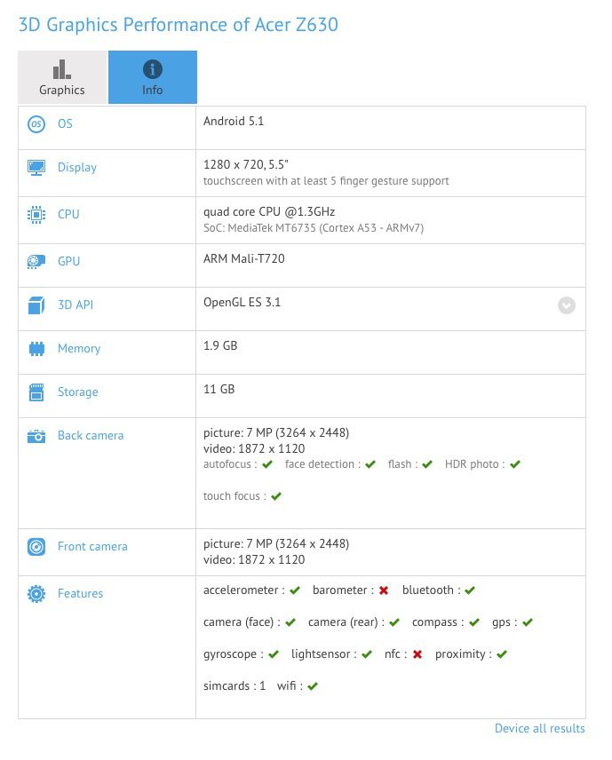
Task: Click the Memory label
Action: tap(79, 349)
